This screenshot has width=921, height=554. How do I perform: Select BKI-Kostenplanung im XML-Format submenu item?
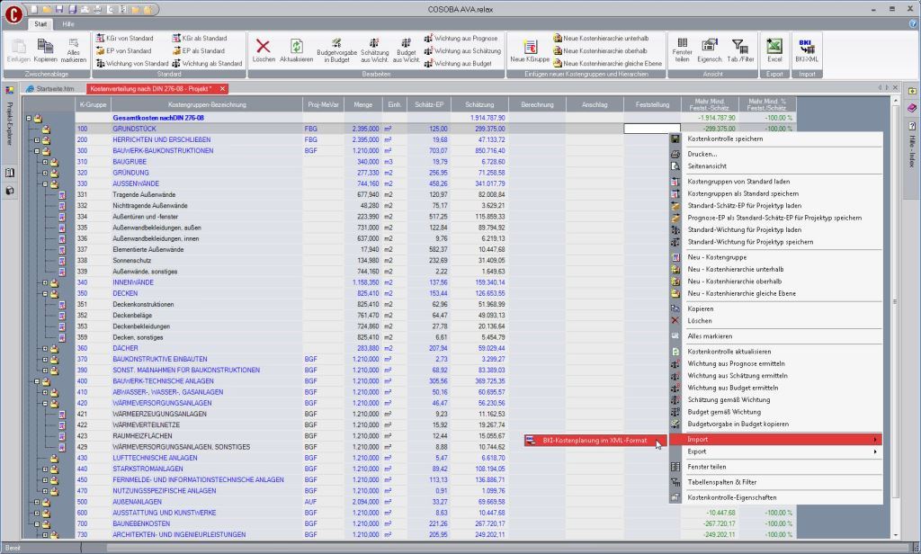[594, 440]
